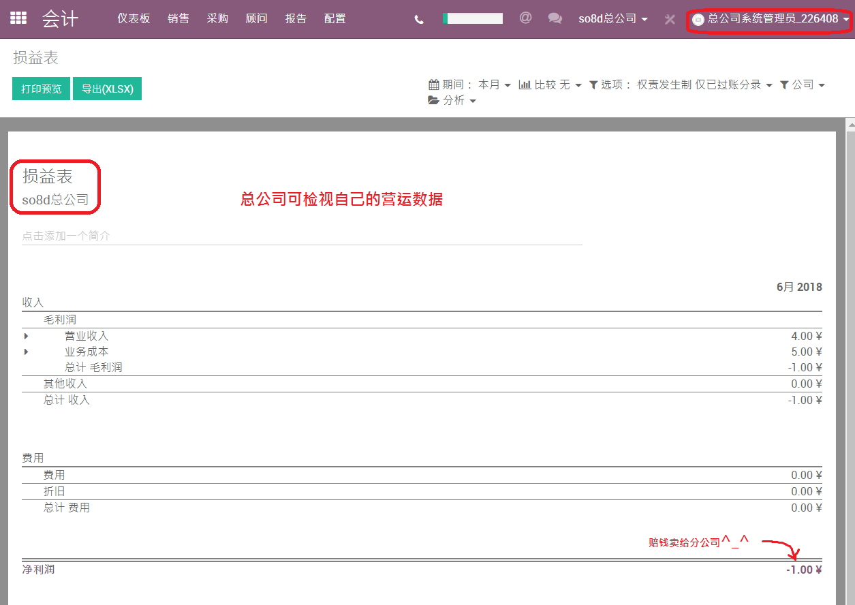Open the 公司 filter dropdown
Viewport: 855px width, 605px height.
803,84
